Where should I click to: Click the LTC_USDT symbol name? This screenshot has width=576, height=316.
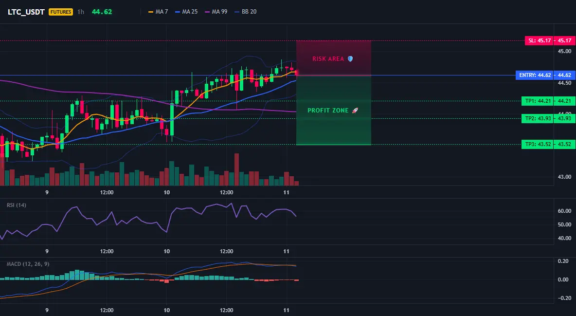[26, 12]
